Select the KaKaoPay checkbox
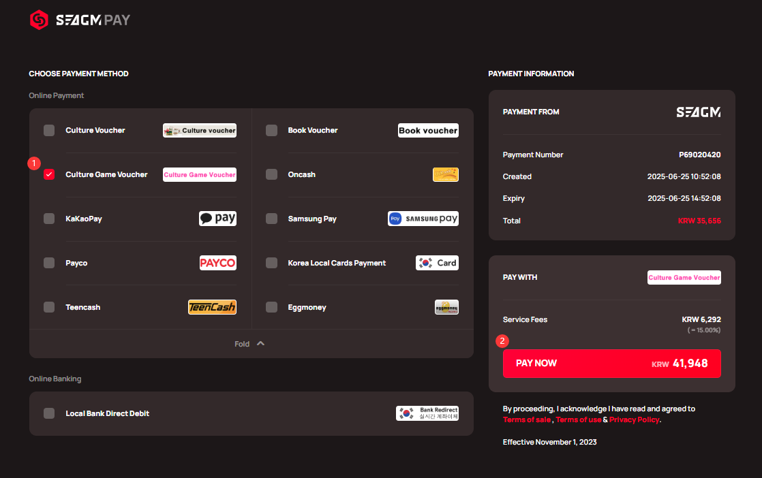The width and height of the screenshot is (762, 478). coord(49,219)
